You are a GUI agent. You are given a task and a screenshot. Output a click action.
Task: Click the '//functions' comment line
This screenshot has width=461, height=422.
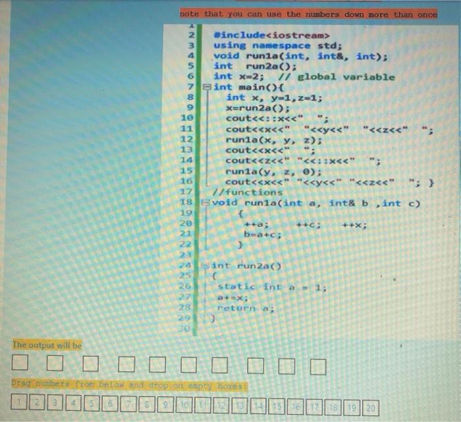pos(247,193)
